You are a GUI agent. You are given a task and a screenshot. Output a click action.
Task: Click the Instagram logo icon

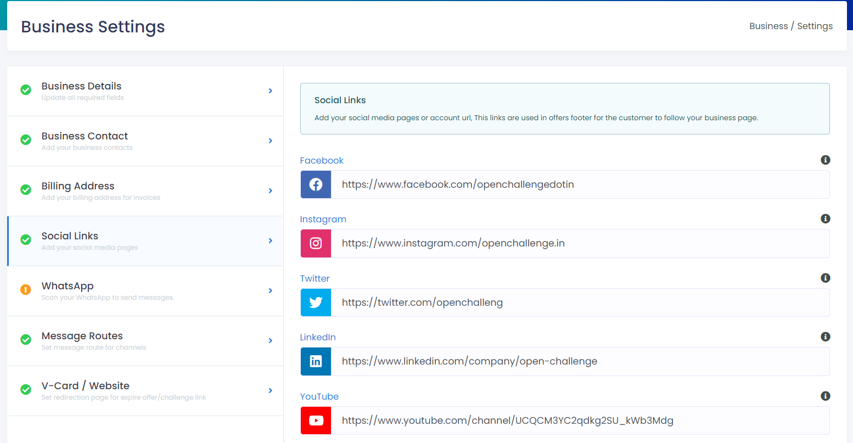(x=316, y=243)
